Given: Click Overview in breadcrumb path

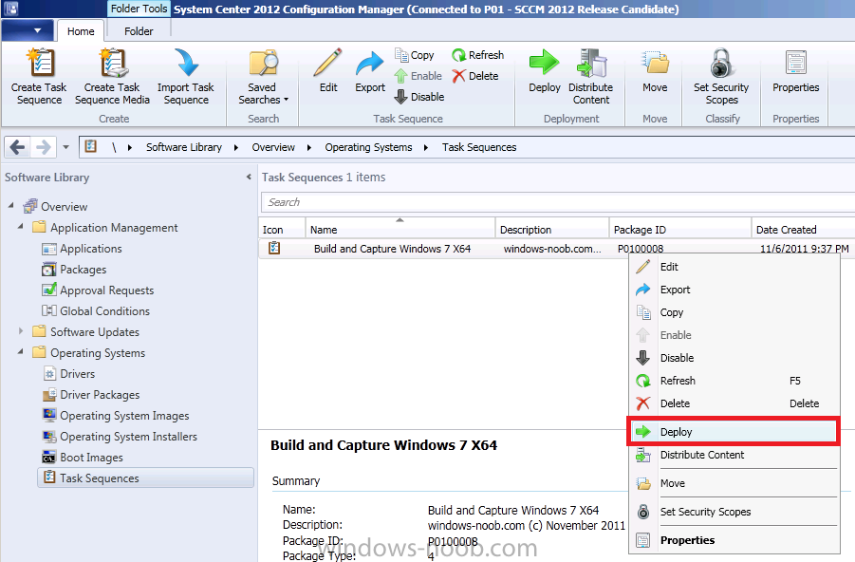Looking at the screenshot, I should [273, 147].
